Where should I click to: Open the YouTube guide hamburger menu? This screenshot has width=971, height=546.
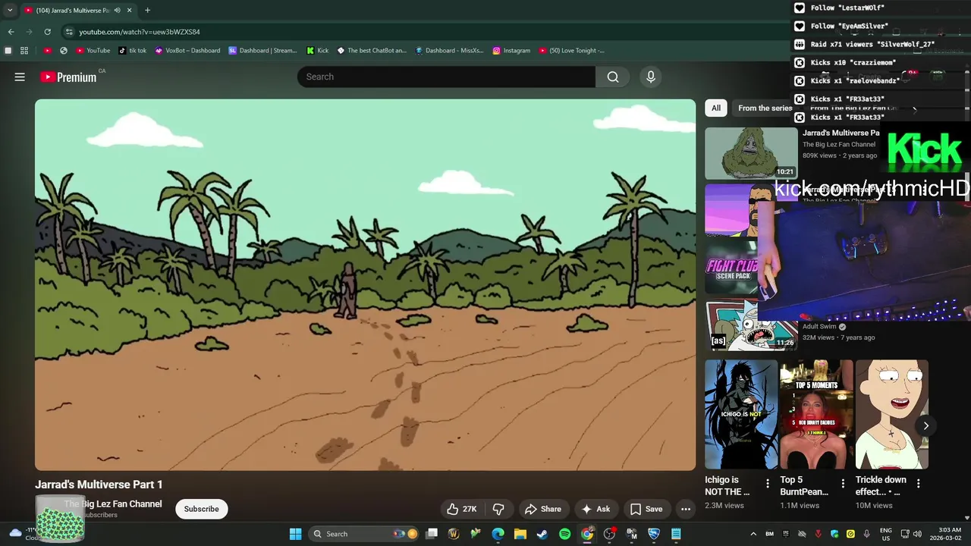pyautogui.click(x=20, y=77)
